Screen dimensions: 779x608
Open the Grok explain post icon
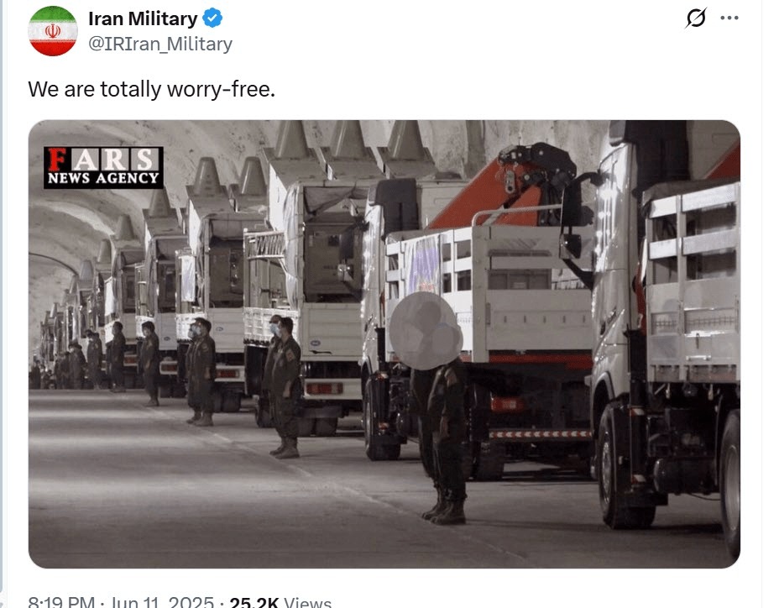[696, 18]
